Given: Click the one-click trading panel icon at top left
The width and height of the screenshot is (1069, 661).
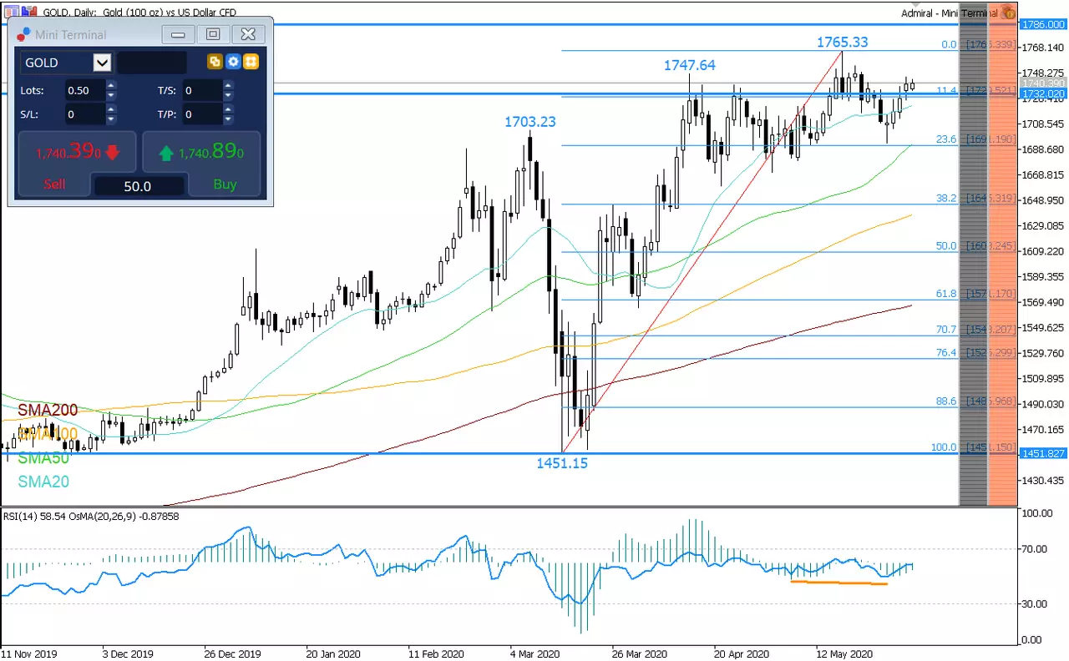Looking at the screenshot, I should click(x=11, y=13).
